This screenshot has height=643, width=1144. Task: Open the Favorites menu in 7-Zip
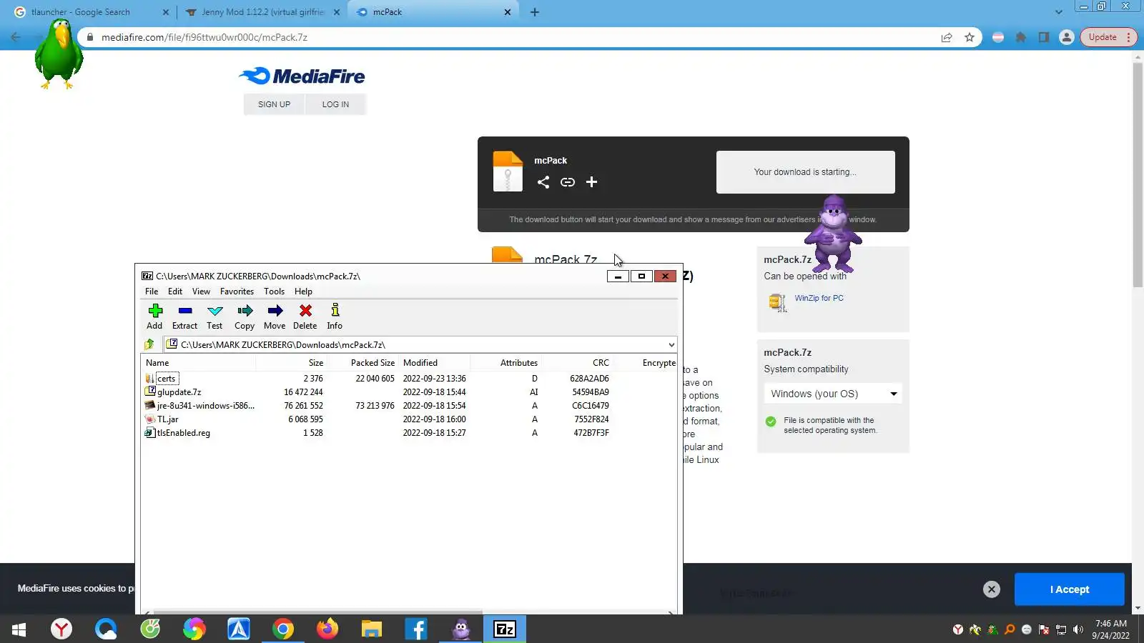coord(237,291)
